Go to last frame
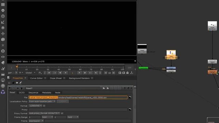This screenshot has width=219, height=123. tap(96, 73)
